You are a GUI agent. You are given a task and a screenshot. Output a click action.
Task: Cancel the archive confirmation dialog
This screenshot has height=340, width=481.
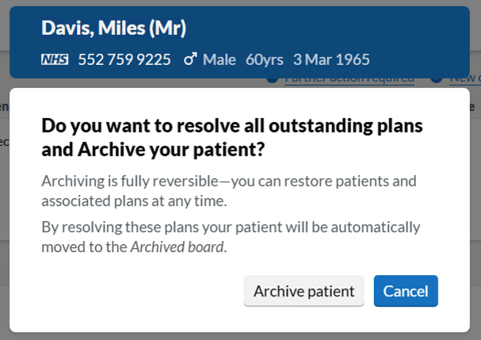tap(406, 291)
